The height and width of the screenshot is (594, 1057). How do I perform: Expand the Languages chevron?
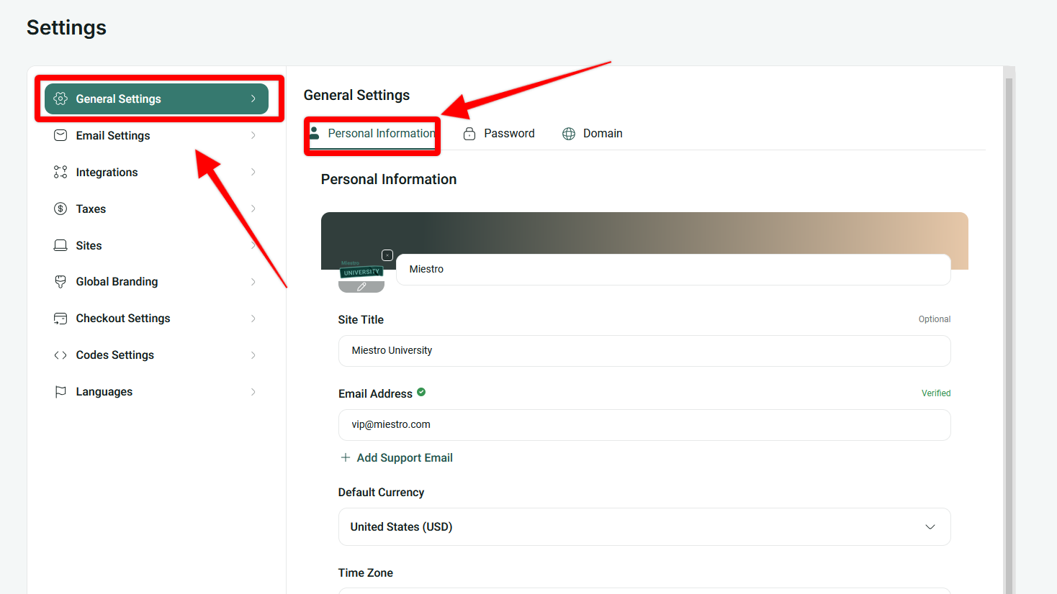[x=253, y=392]
